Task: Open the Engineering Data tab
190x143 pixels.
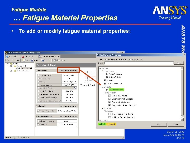Action: 49,57
